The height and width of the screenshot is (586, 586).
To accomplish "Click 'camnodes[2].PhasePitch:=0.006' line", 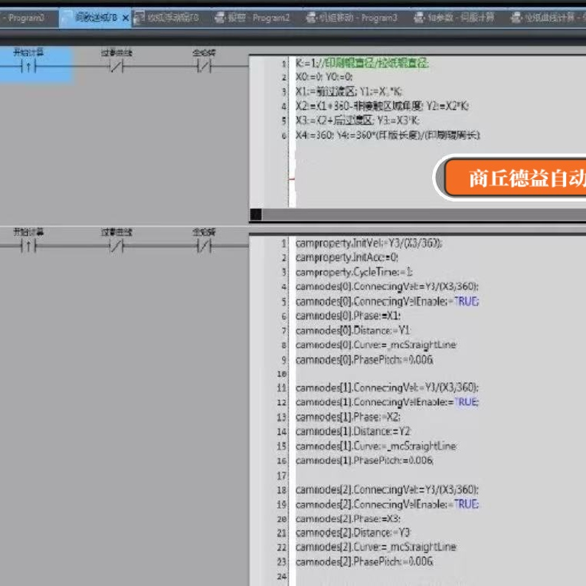I will (365, 561).
